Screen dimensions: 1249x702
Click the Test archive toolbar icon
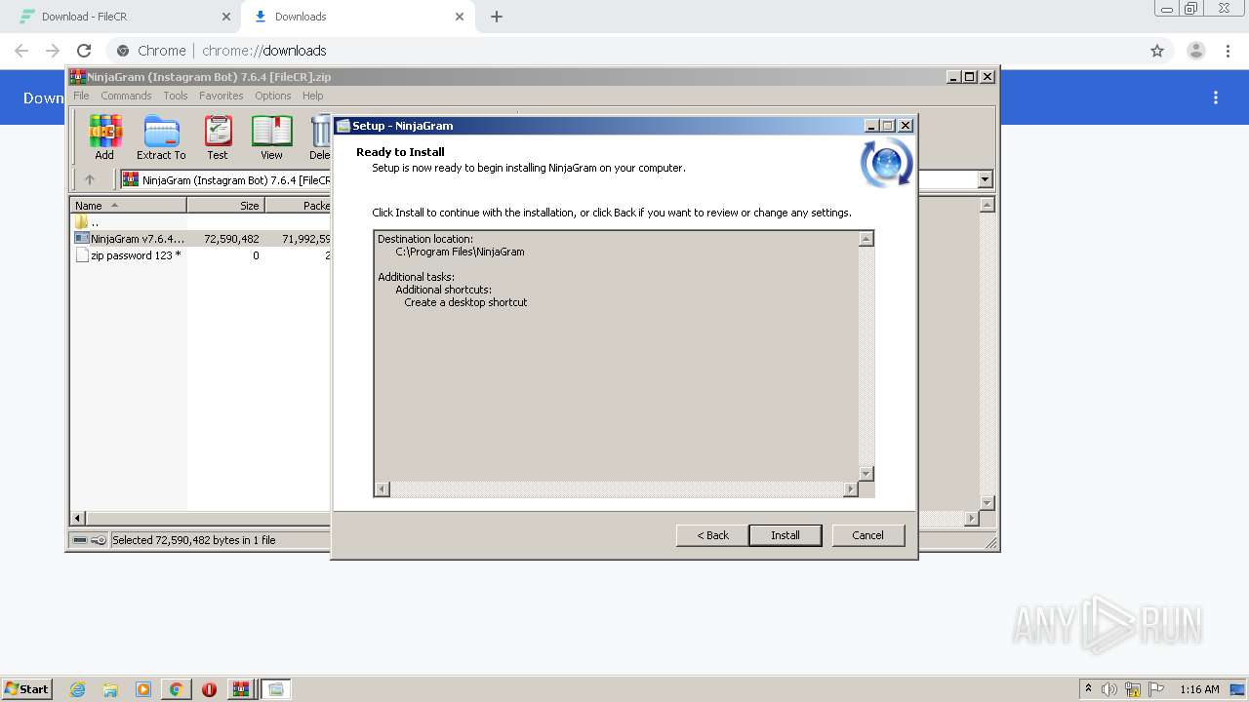(217, 137)
